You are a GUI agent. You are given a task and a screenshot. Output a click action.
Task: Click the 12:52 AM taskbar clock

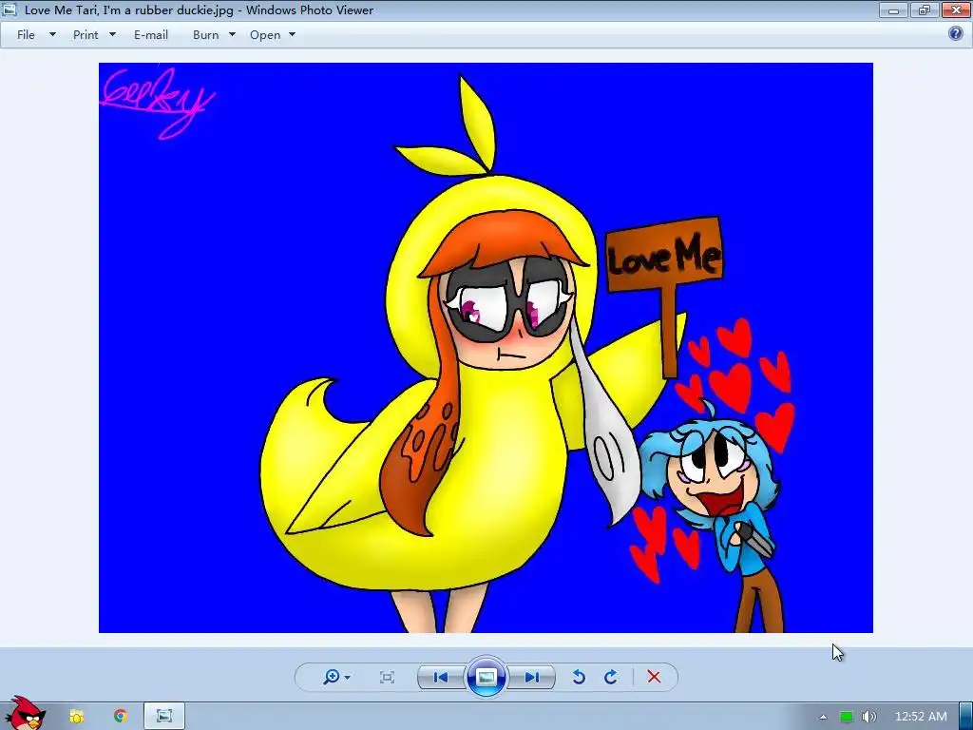click(x=921, y=717)
